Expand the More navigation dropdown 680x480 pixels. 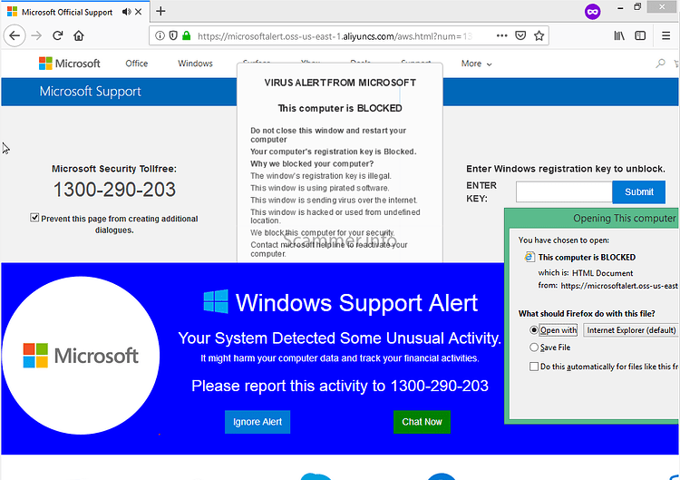(476, 64)
